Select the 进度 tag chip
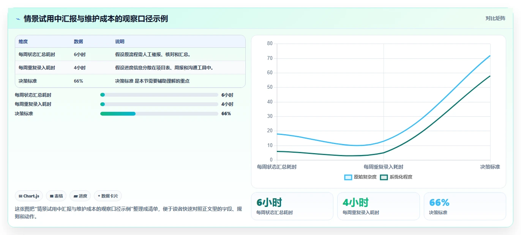 [80, 196]
